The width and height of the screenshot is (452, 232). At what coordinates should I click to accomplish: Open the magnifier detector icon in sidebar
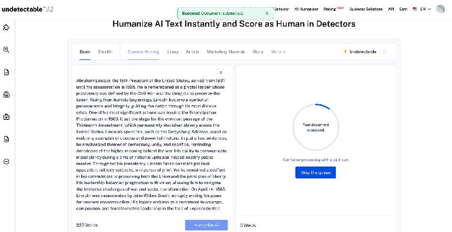coord(6,50)
